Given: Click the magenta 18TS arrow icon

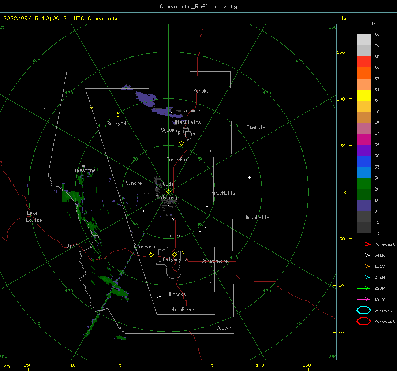Looking at the screenshot, I should 363,300.
